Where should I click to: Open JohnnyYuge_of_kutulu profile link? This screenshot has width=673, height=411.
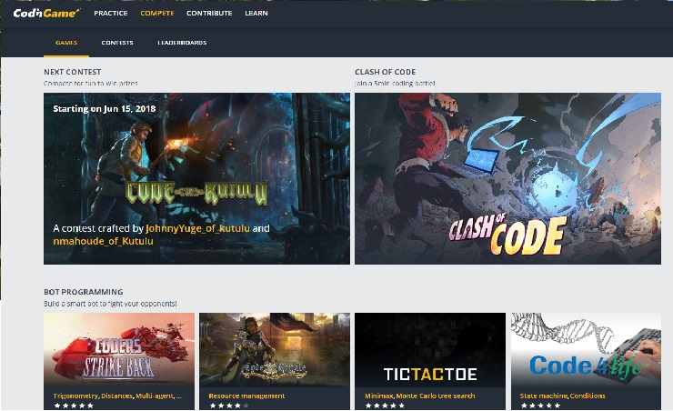[198, 228]
